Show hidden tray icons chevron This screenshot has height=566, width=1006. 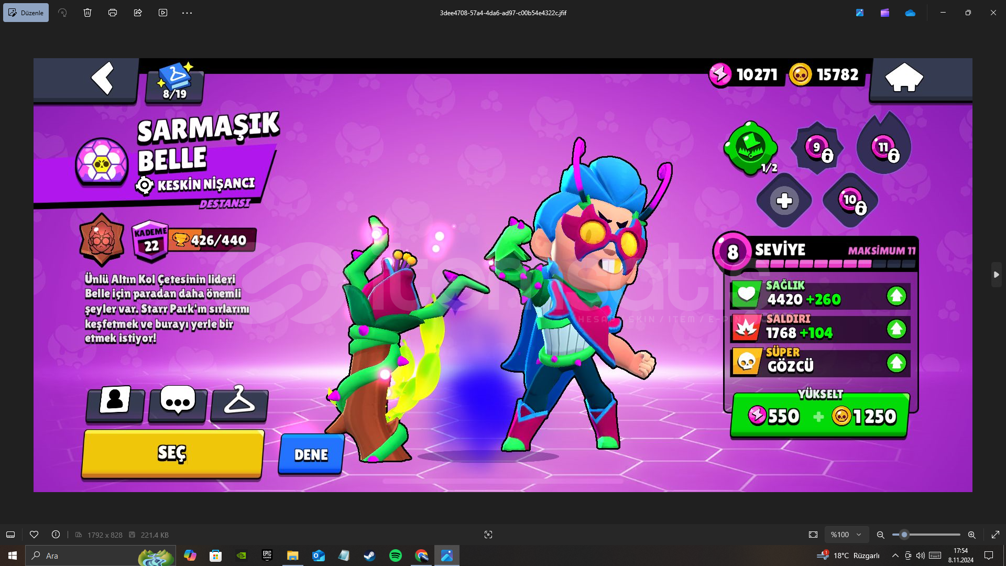pyautogui.click(x=895, y=556)
